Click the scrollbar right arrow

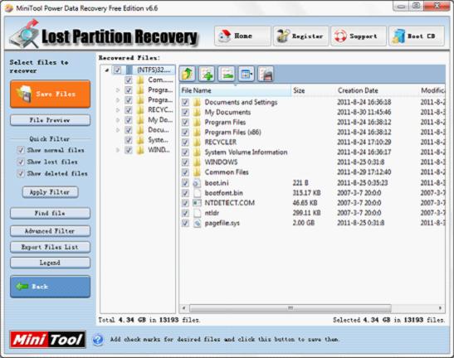pyautogui.click(x=440, y=308)
